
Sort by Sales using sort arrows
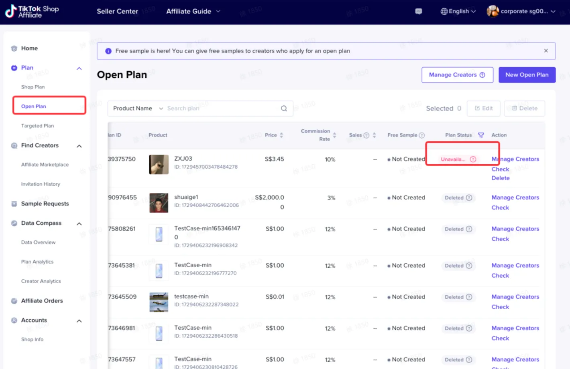click(374, 135)
